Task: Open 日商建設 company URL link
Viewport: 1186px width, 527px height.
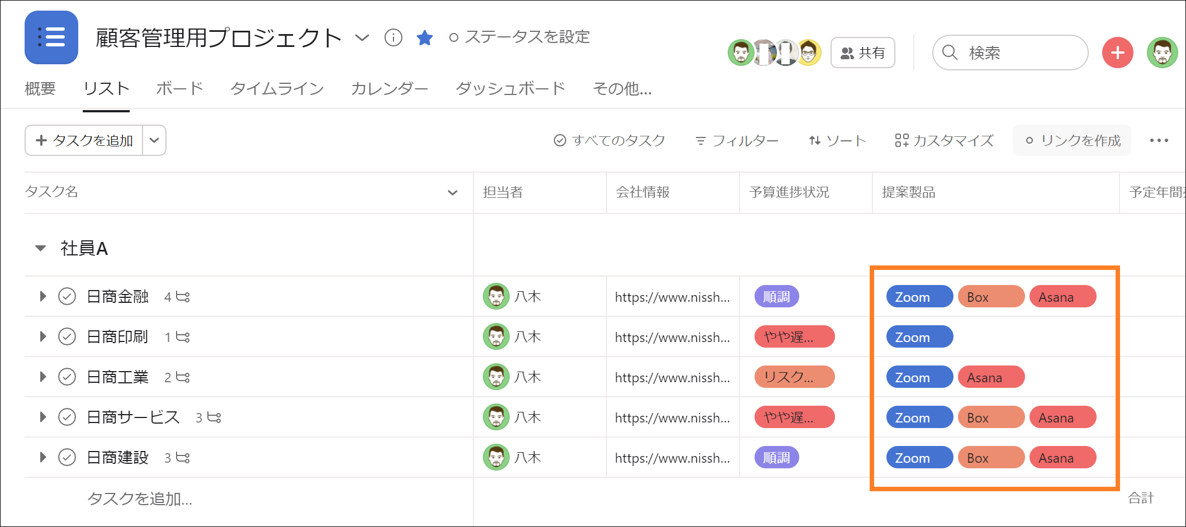Action: tap(672, 458)
